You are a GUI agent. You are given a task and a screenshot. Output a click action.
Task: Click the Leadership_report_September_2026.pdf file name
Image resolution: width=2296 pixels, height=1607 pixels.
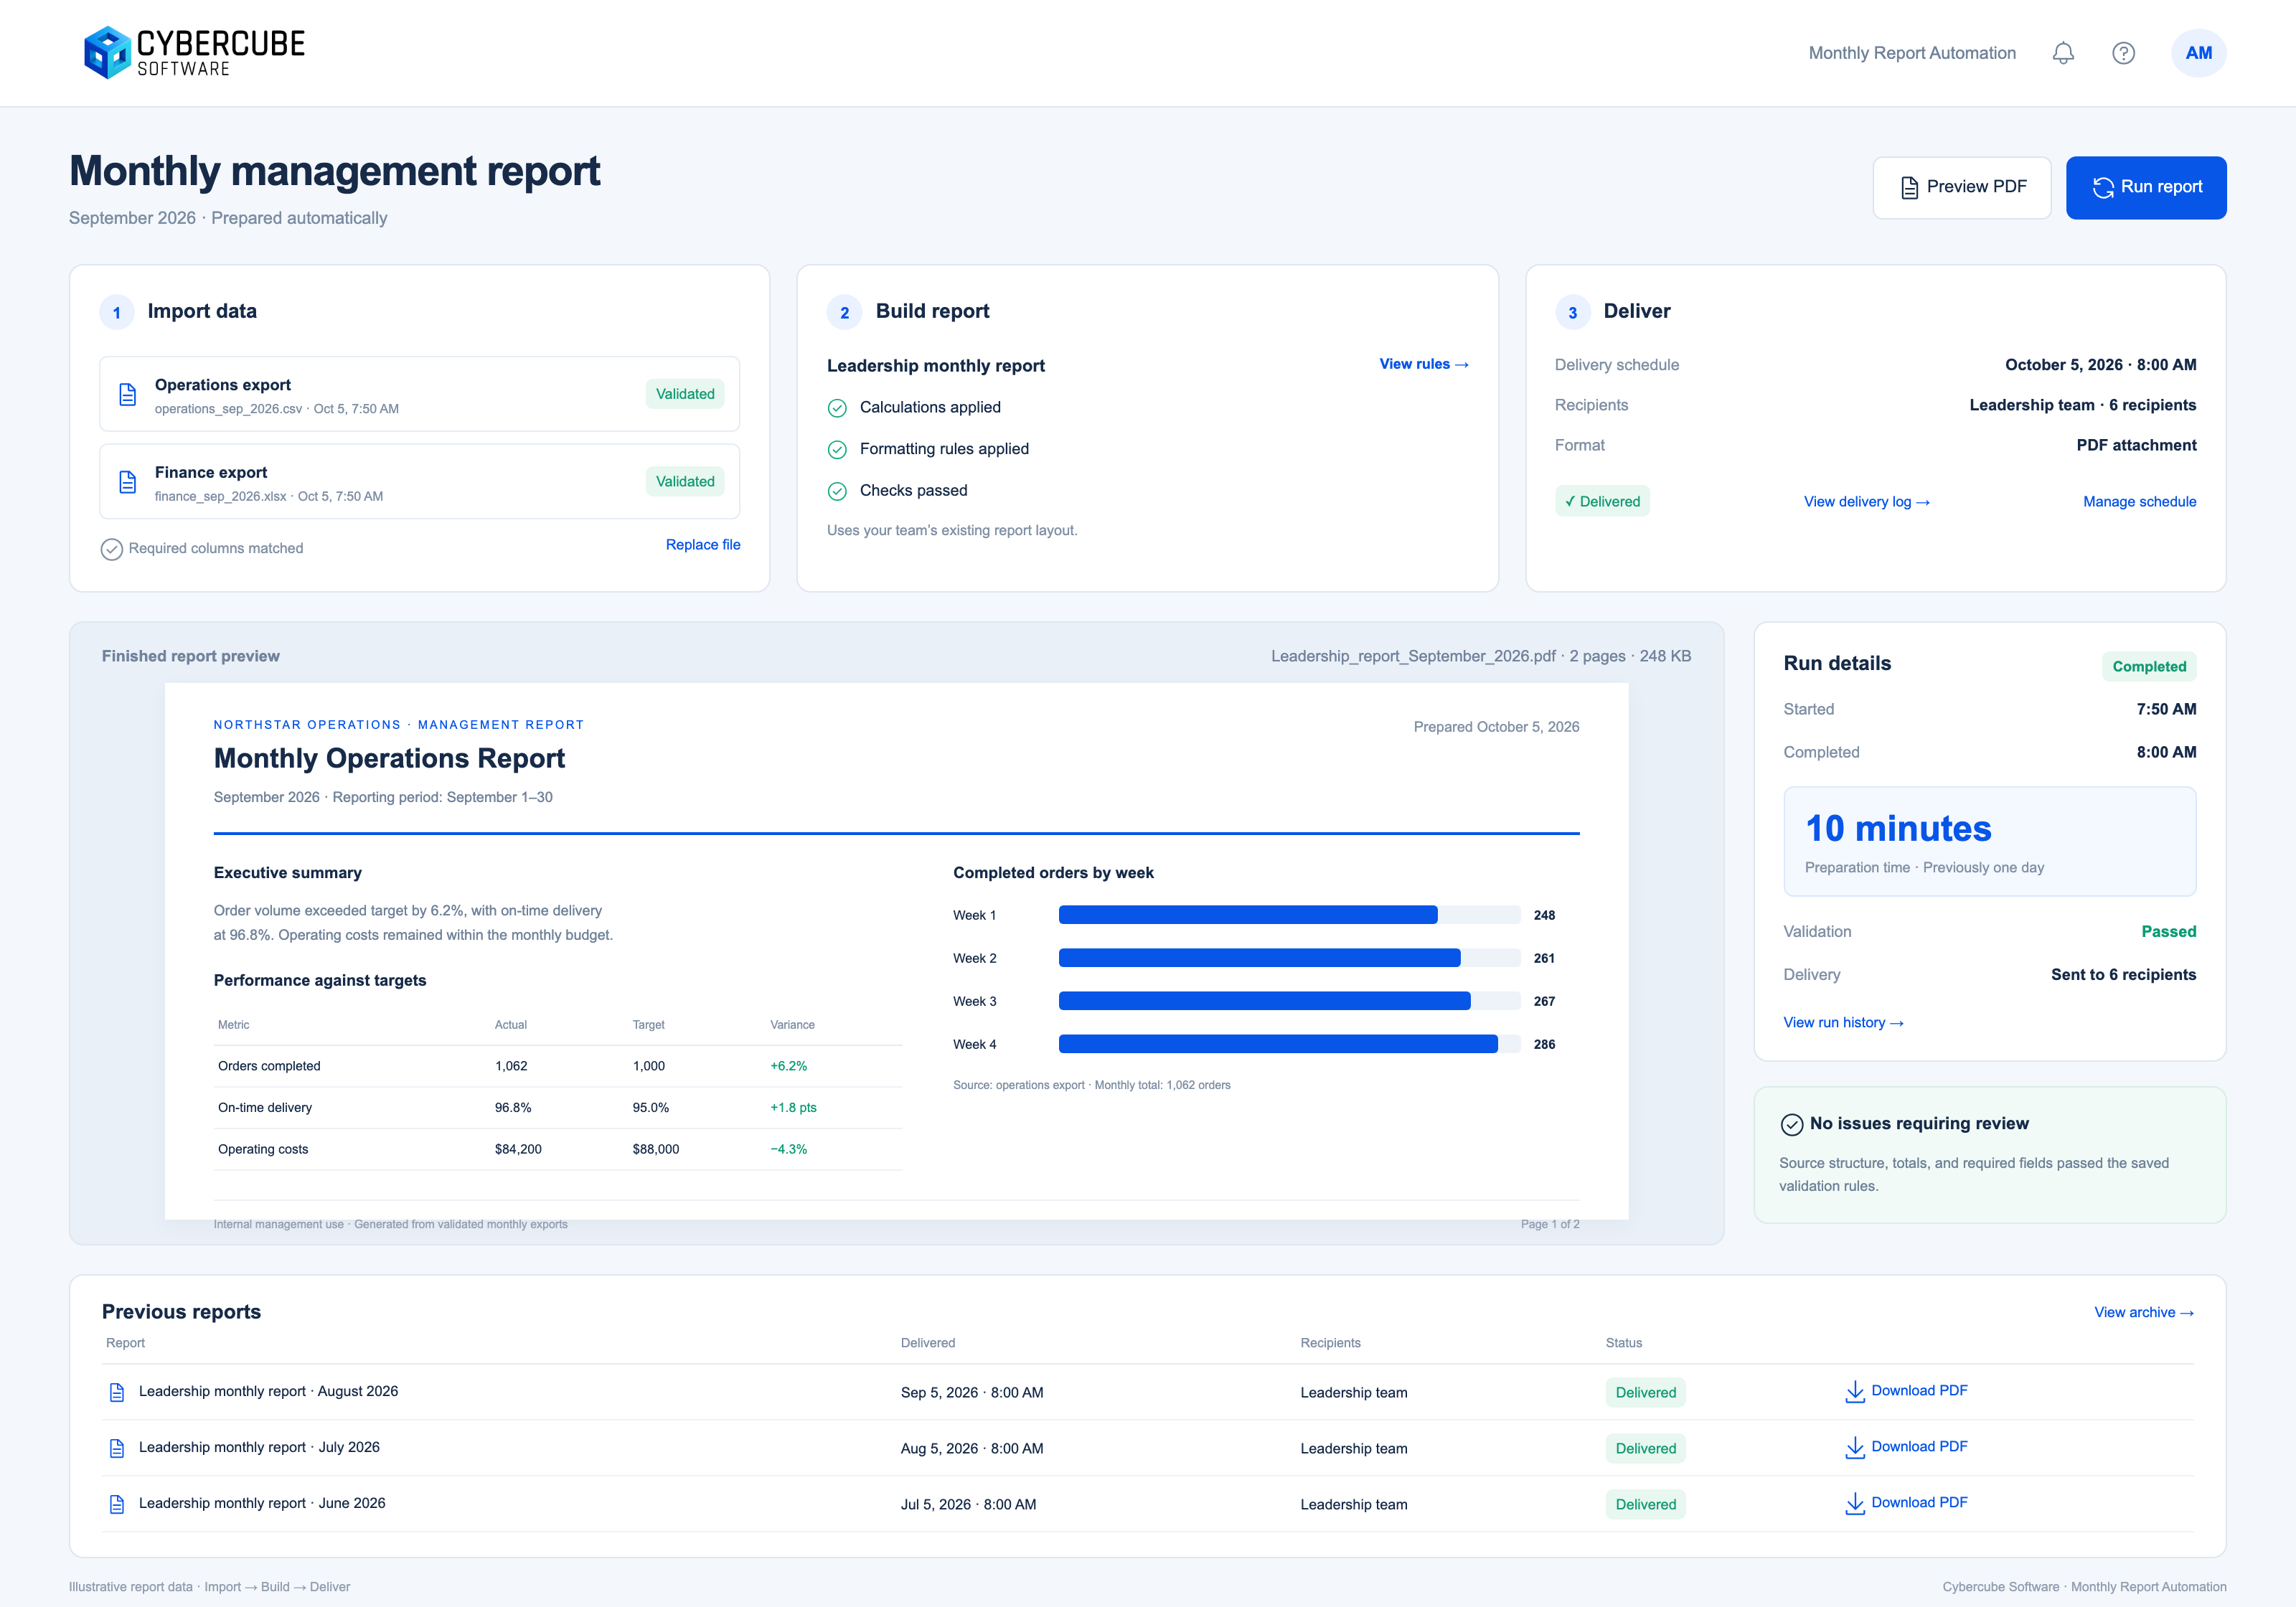pos(1413,656)
